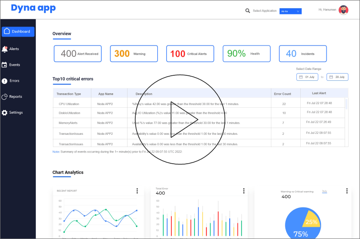Click the Top10 critical errors heading
Image resolution: width=360 pixels, height=239 pixels.
(x=73, y=79)
